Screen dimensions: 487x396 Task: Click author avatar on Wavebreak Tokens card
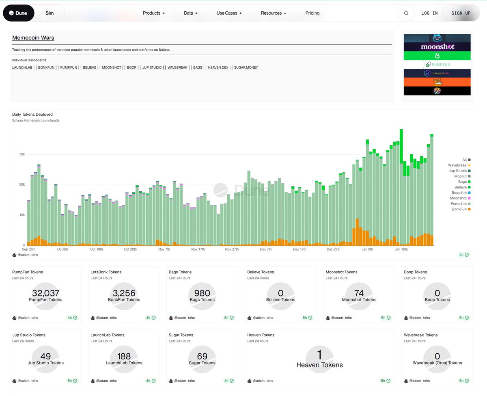tap(406, 381)
